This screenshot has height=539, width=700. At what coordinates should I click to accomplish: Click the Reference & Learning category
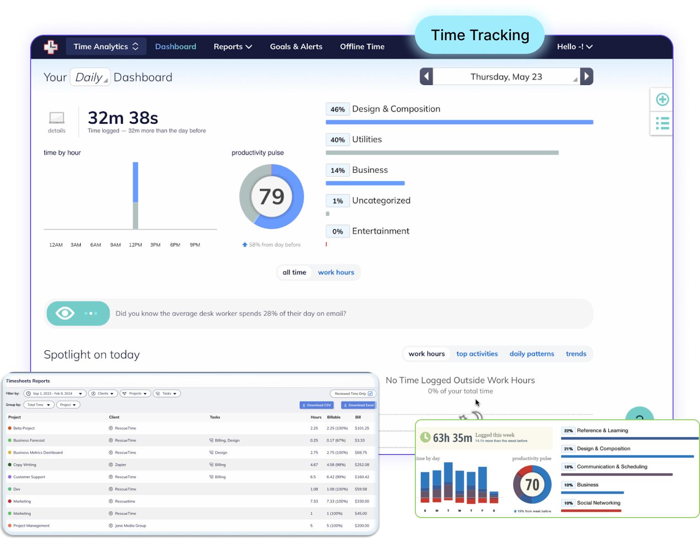tap(602, 430)
